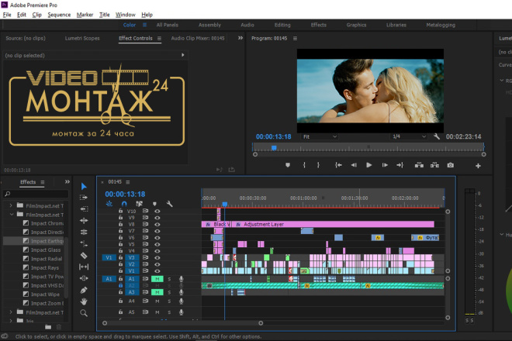The image size is (512, 341).
Task: Toggle Linked Selection in timeline
Action: tap(140, 204)
